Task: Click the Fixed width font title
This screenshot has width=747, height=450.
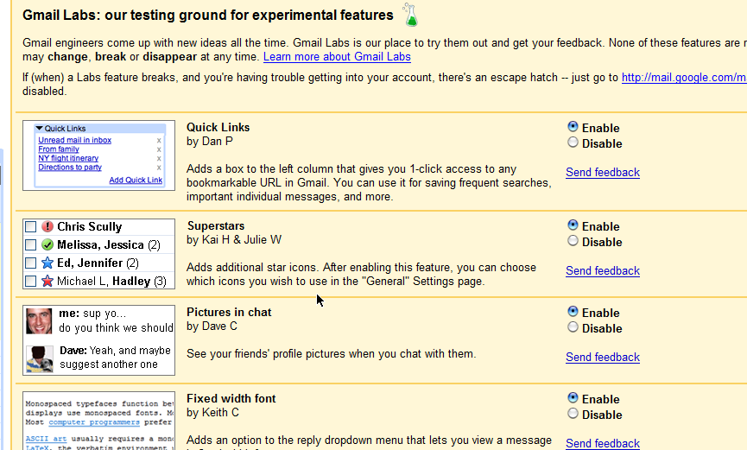Action: point(231,398)
